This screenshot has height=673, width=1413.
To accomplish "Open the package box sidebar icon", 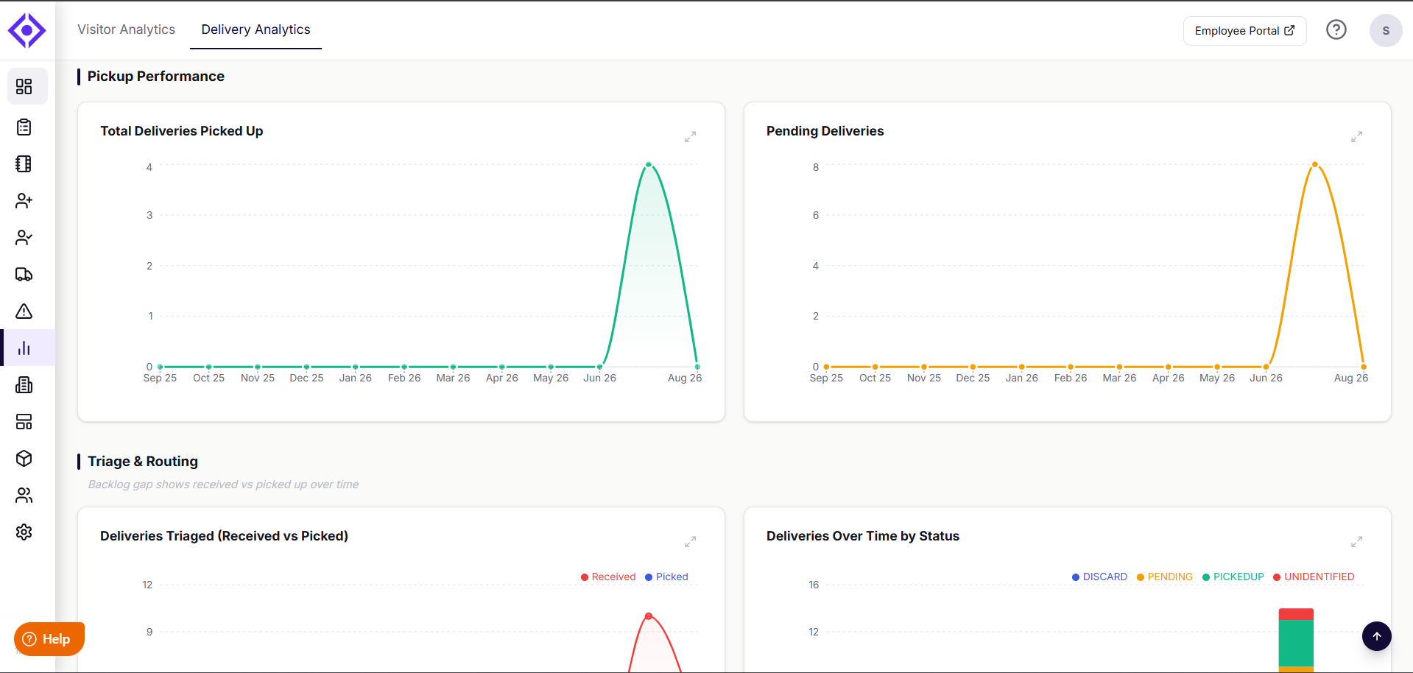I will 24,459.
